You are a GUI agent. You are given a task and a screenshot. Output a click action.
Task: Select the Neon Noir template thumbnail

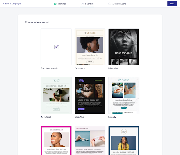pos(90,96)
